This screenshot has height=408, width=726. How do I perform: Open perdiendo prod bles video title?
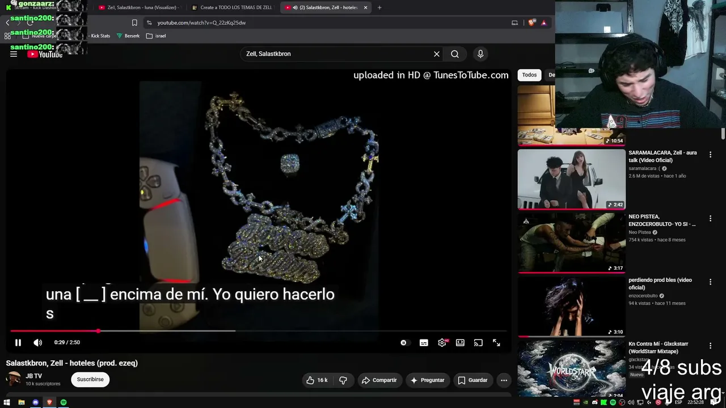[x=660, y=284]
